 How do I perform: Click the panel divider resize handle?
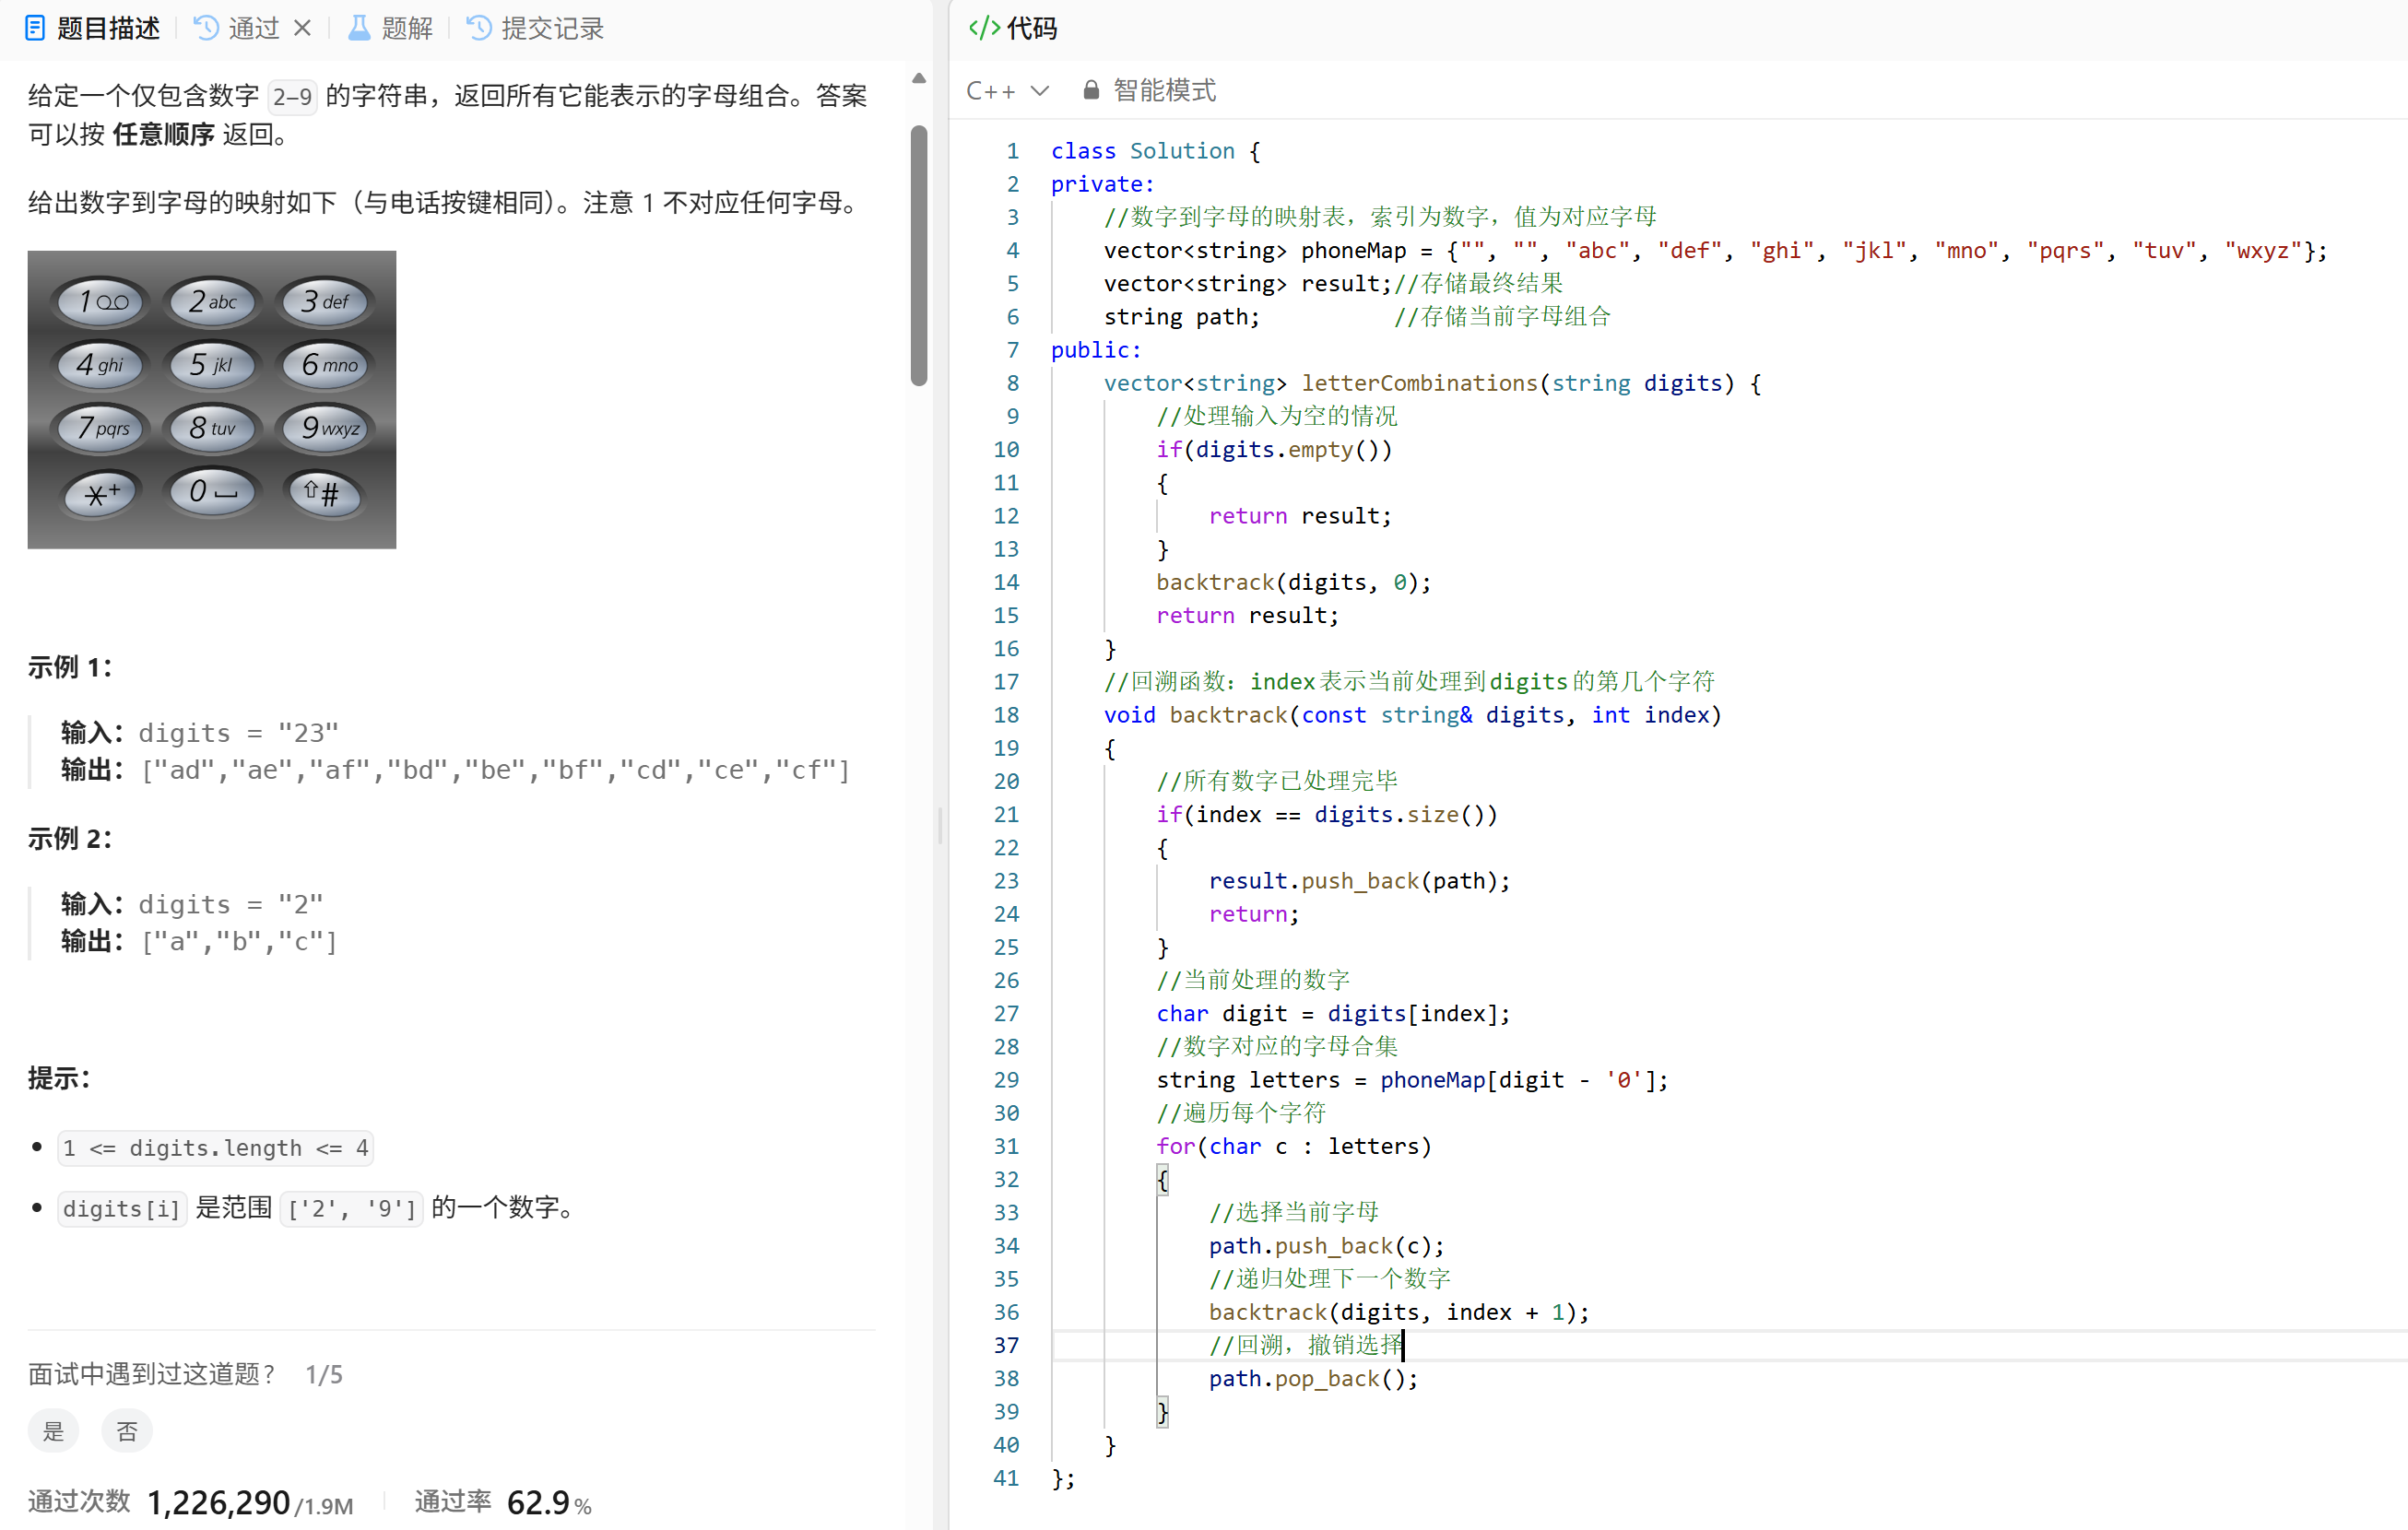click(940, 825)
